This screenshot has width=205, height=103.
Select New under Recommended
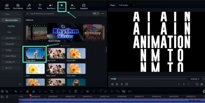coord(9,32)
